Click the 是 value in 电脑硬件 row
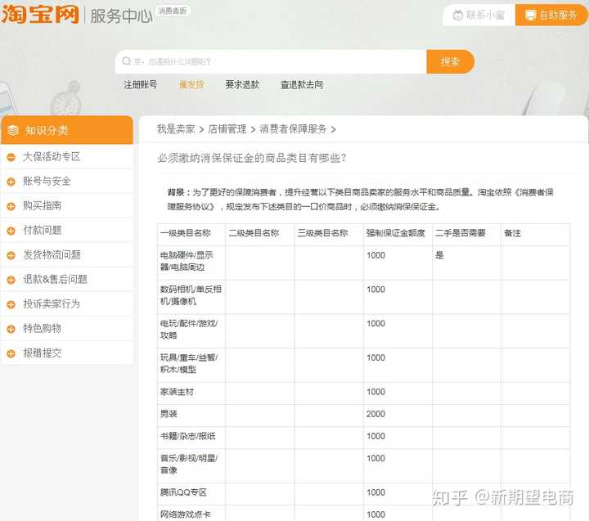Viewport: 589px width, 521px height. (x=439, y=255)
